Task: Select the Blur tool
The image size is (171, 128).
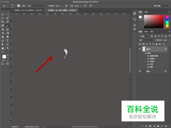Action: [x=3, y=37]
